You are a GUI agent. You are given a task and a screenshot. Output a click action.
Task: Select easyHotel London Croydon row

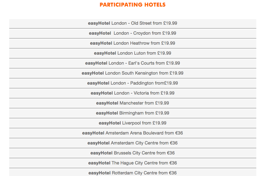pyautogui.click(x=133, y=33)
